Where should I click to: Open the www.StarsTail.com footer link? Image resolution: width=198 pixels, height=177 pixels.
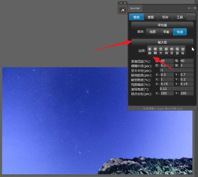click(x=170, y=109)
